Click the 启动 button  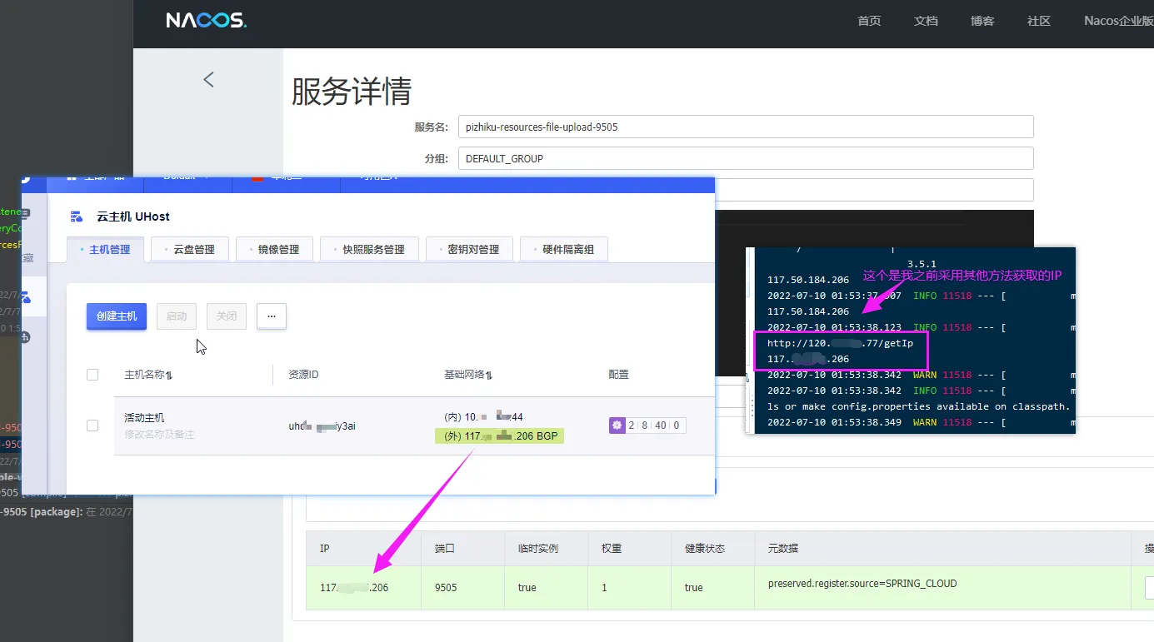(177, 316)
